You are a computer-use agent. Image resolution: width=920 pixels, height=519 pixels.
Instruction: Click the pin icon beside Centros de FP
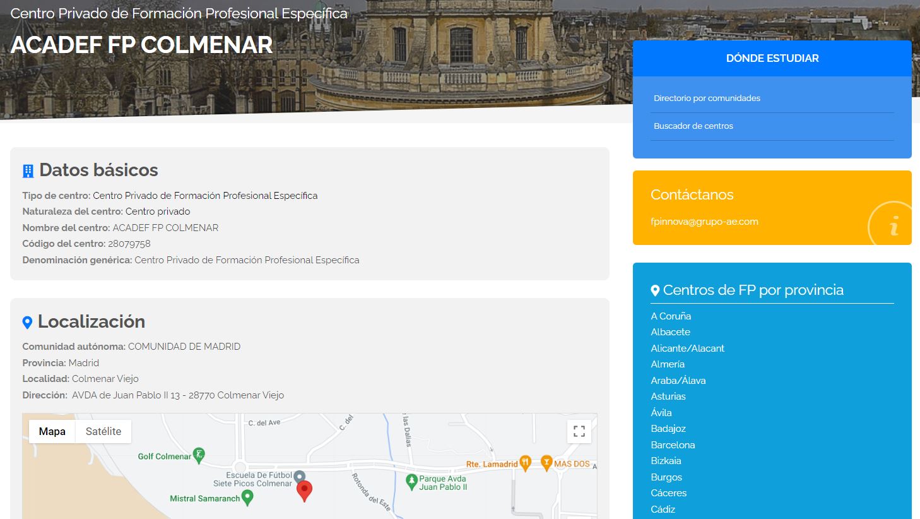tap(655, 290)
